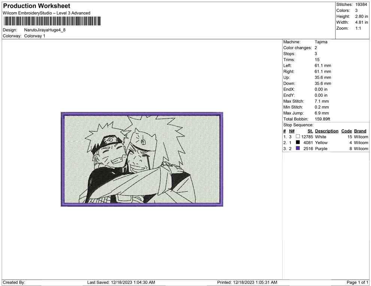Click the Trims value '15'
This screenshot has height=286, width=371.
[x=317, y=60]
